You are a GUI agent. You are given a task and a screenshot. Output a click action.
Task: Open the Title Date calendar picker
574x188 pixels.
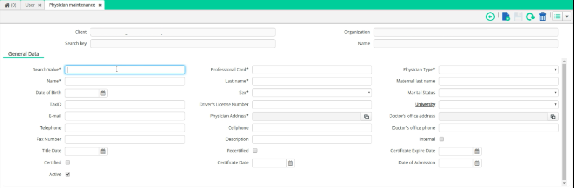point(103,151)
